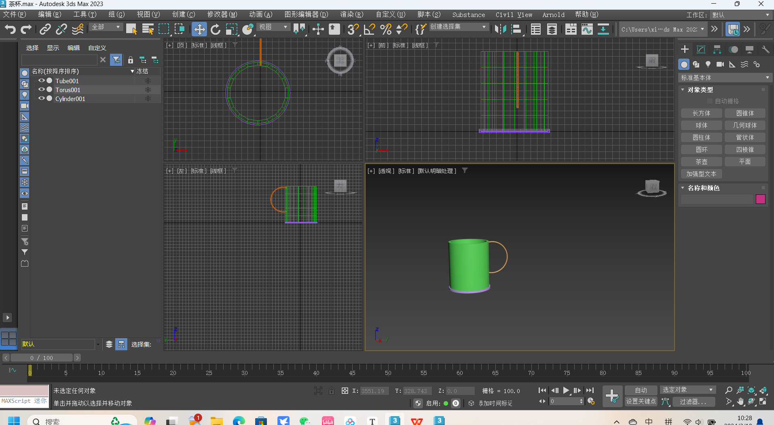Toggle freeze snowflake for Cylinder001
This screenshot has width=774, height=425.
148,99
